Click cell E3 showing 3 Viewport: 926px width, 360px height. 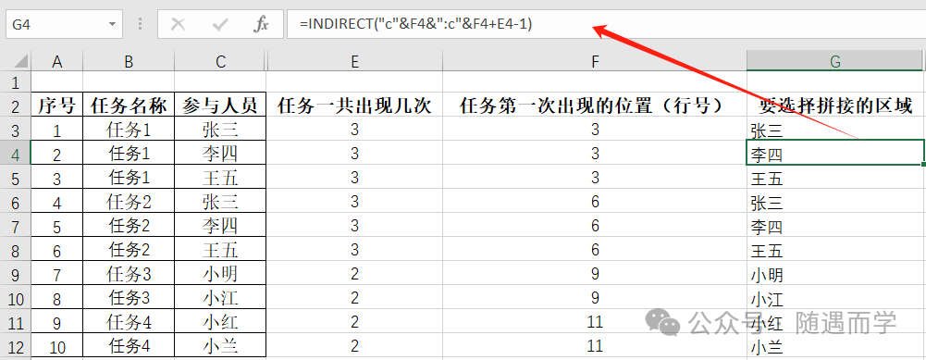pos(354,130)
